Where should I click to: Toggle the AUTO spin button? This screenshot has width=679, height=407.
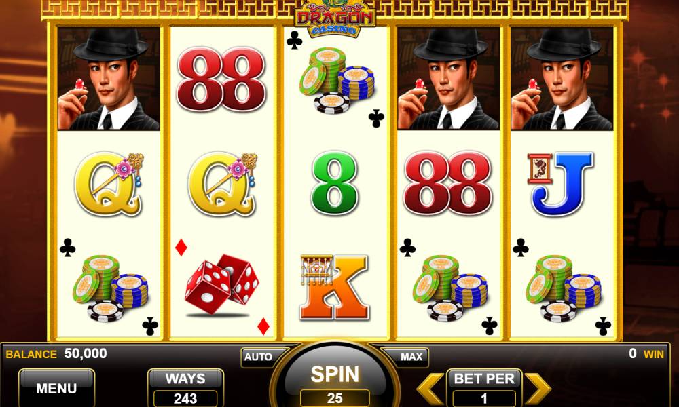[259, 357]
